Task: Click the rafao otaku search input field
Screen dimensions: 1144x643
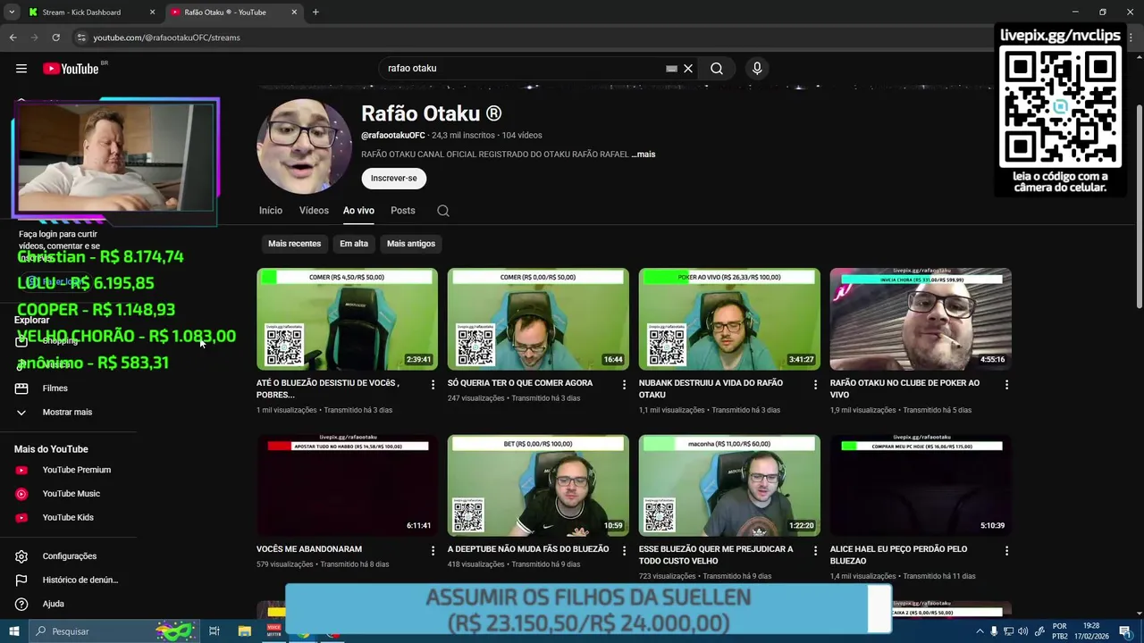Action: coord(523,69)
